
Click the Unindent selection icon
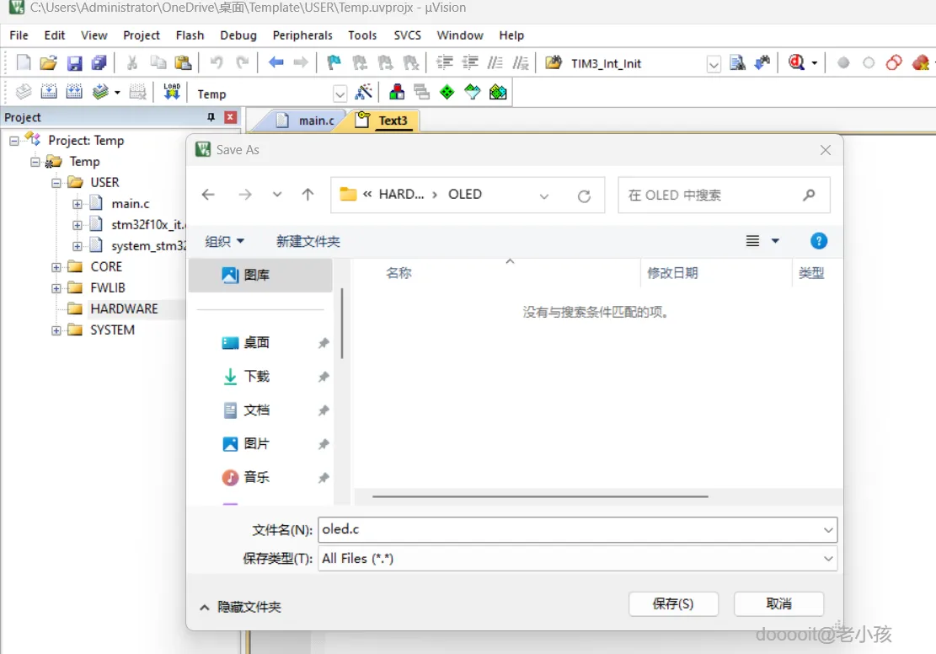[470, 62]
